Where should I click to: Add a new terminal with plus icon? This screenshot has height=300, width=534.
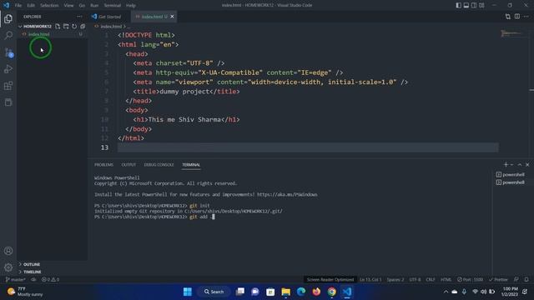coord(506,165)
